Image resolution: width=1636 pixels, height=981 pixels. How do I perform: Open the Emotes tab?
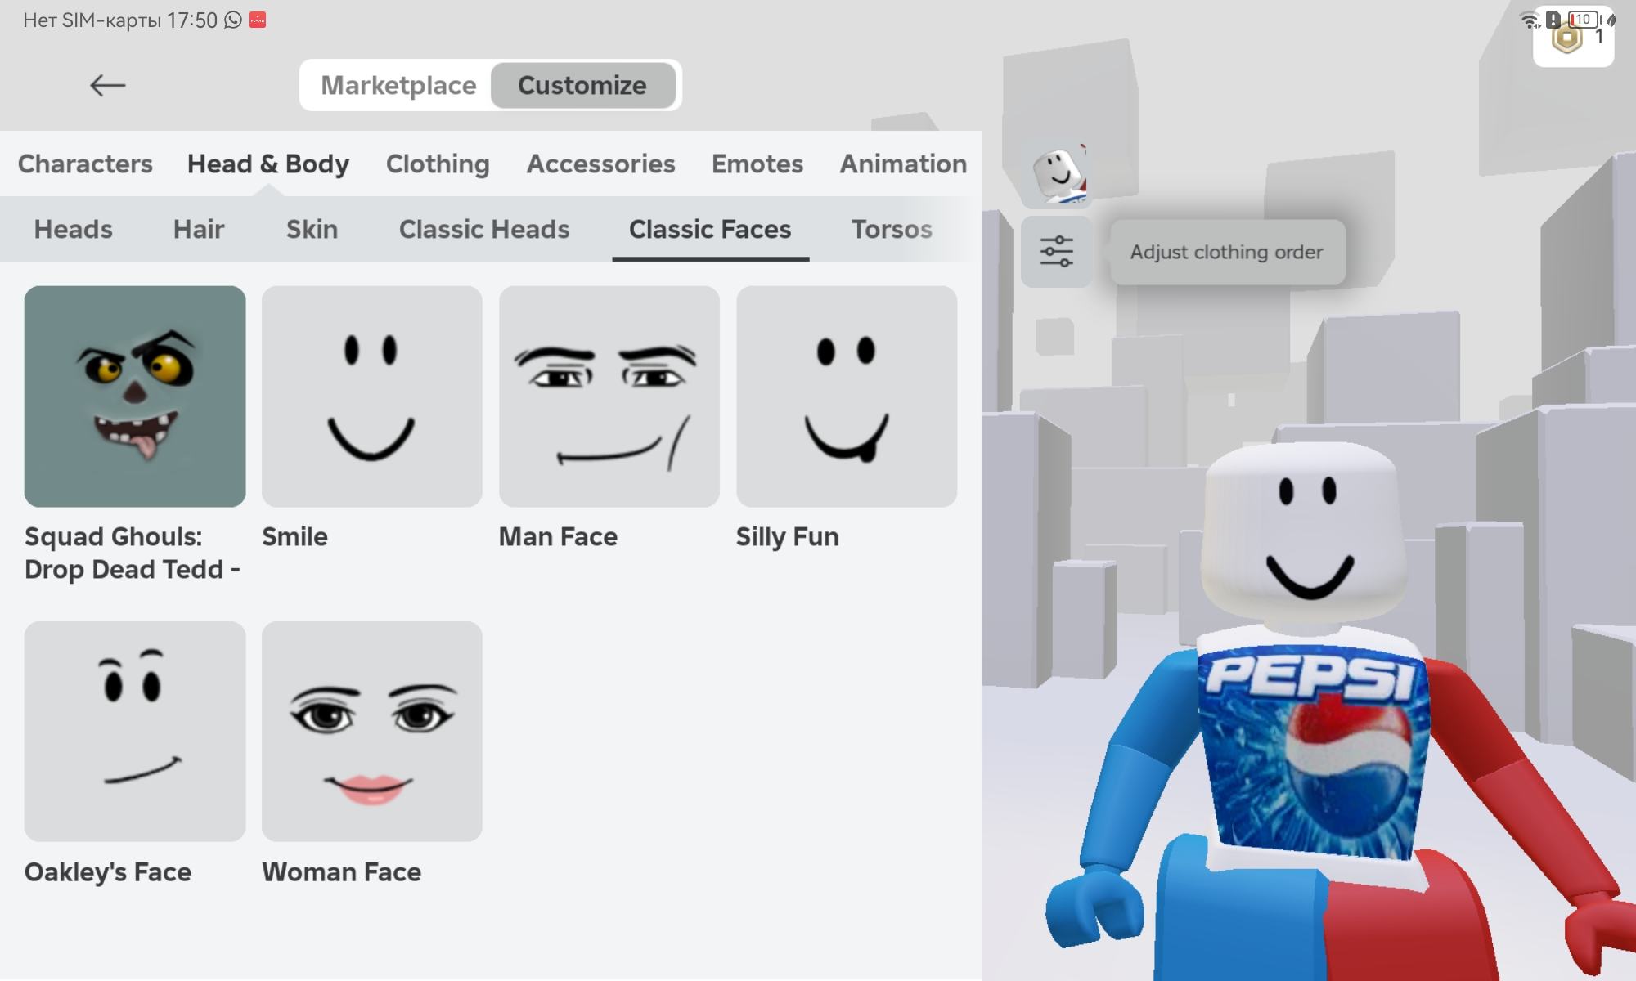coord(757,163)
